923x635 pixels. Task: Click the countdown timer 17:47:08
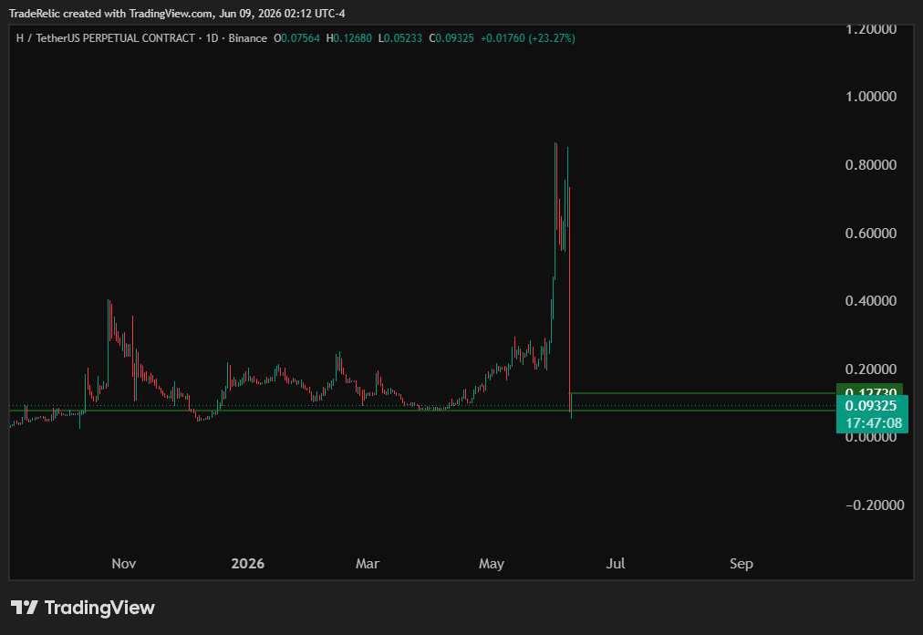click(x=874, y=423)
